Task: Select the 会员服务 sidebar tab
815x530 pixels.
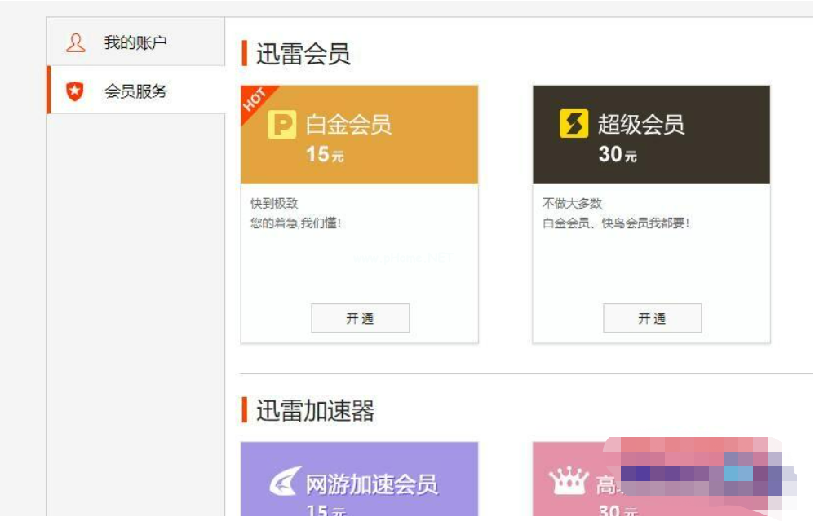Action: tap(135, 91)
